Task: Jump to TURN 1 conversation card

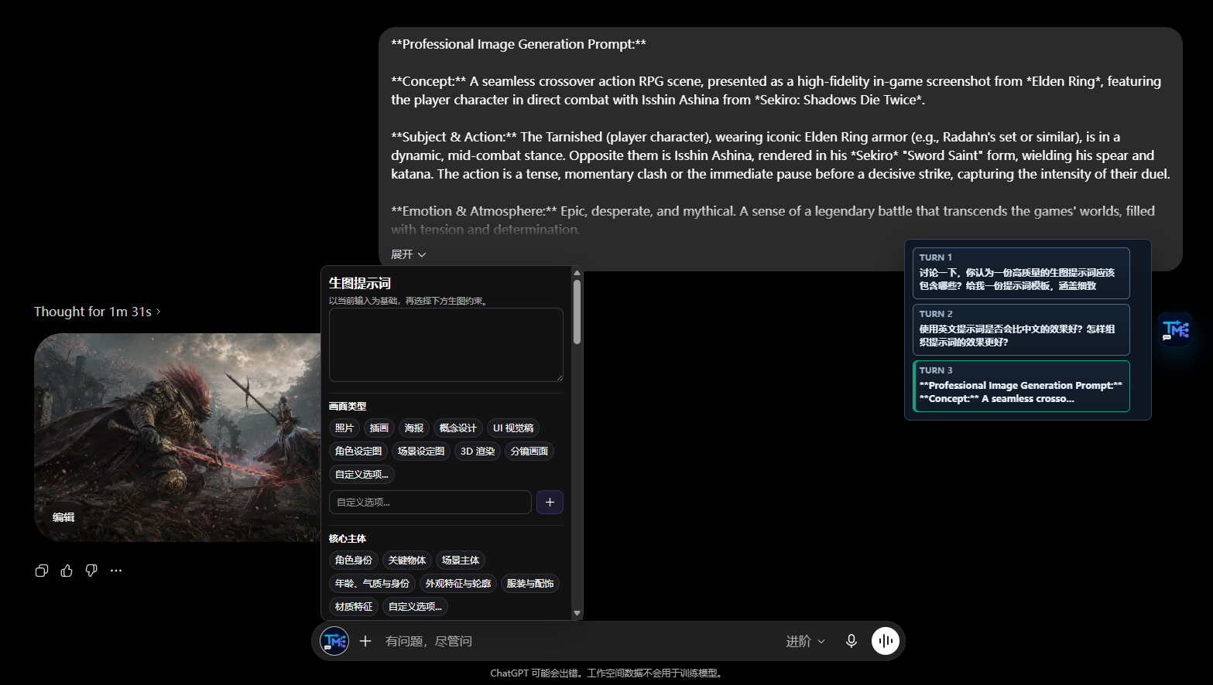Action: coord(1021,273)
